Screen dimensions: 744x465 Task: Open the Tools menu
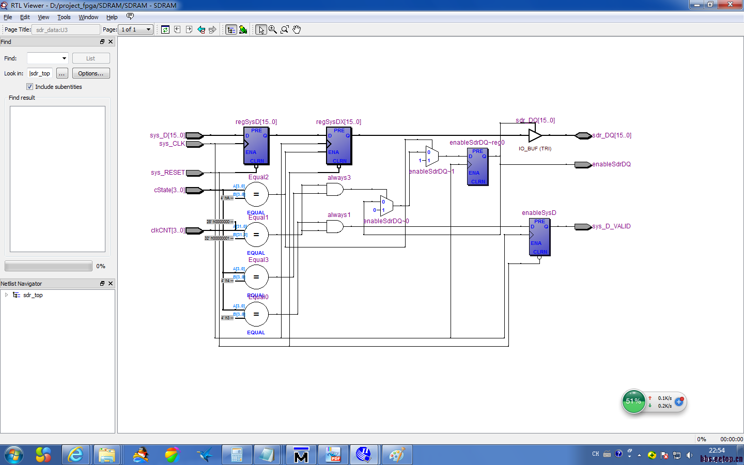64,17
